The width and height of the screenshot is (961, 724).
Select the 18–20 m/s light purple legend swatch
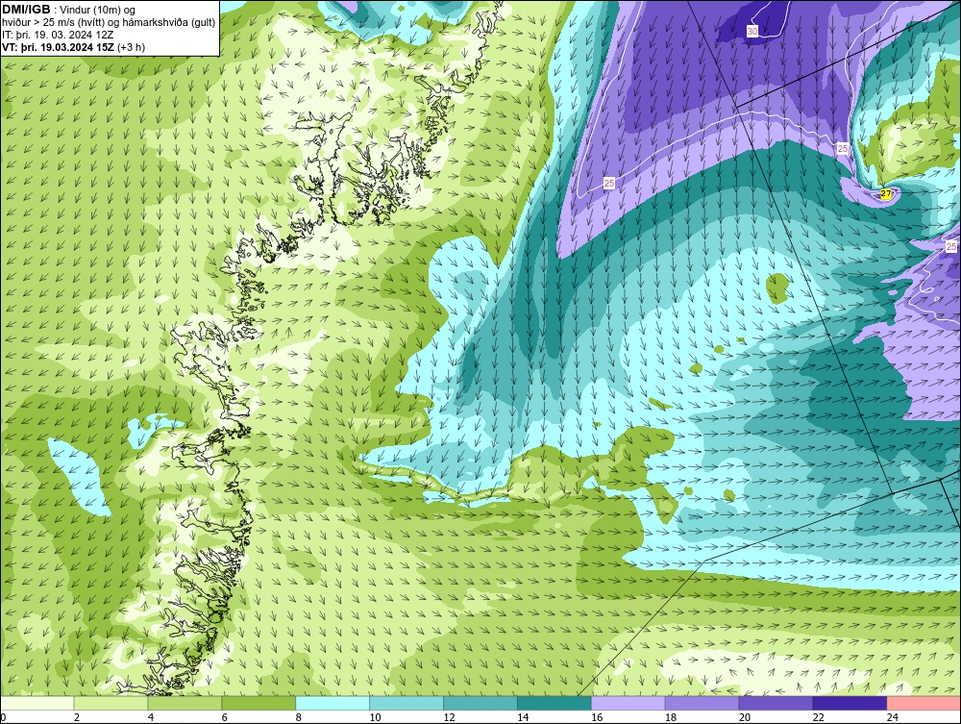(702, 703)
